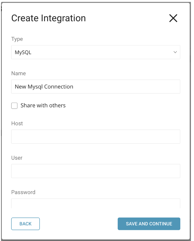Focus the Host input field

95,136
